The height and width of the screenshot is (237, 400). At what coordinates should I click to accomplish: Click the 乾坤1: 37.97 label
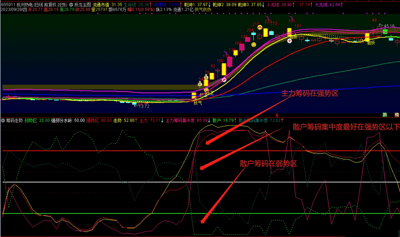pos(197,5)
